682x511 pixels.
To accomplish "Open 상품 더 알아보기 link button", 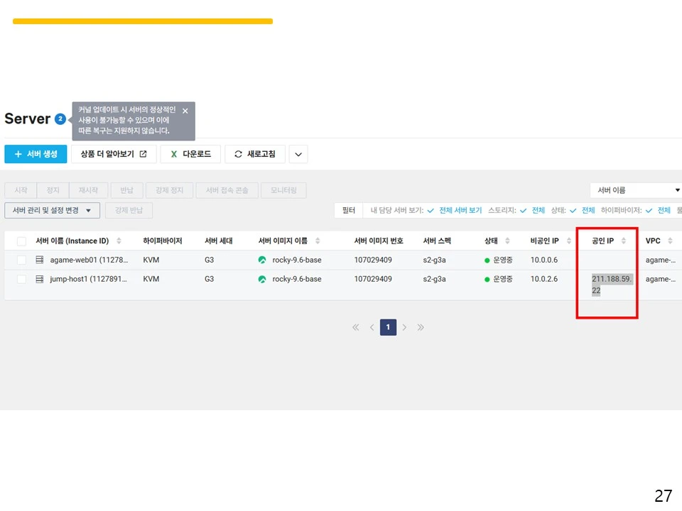I will (x=114, y=154).
